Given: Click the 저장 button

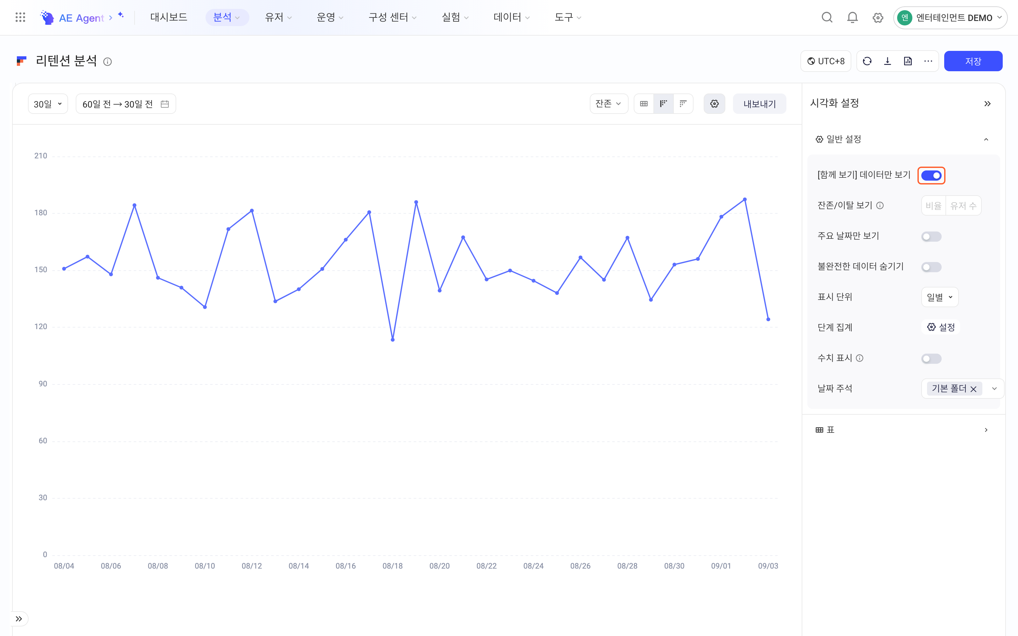Looking at the screenshot, I should point(973,61).
